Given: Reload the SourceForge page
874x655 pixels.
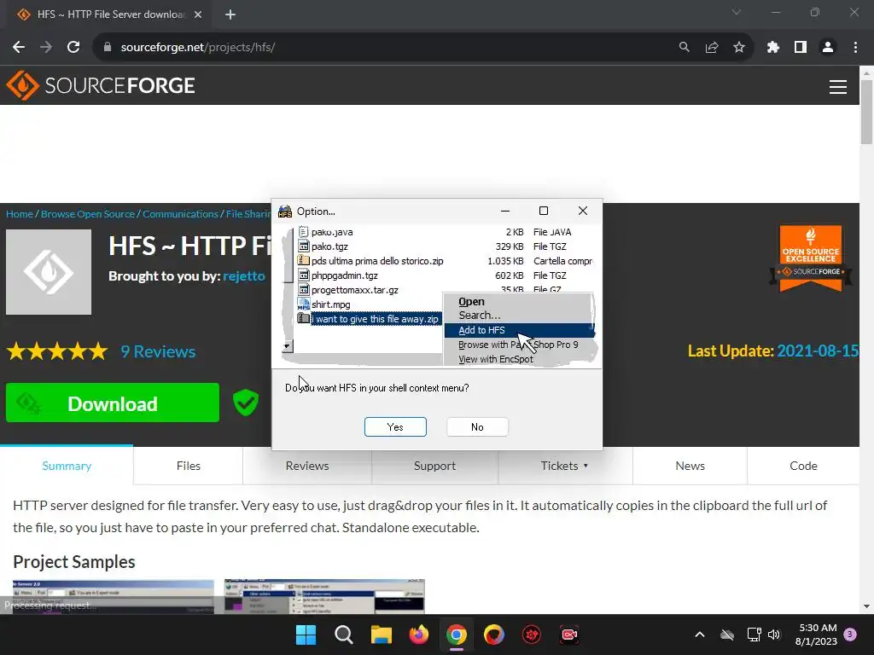Looking at the screenshot, I should pyautogui.click(x=73, y=48).
